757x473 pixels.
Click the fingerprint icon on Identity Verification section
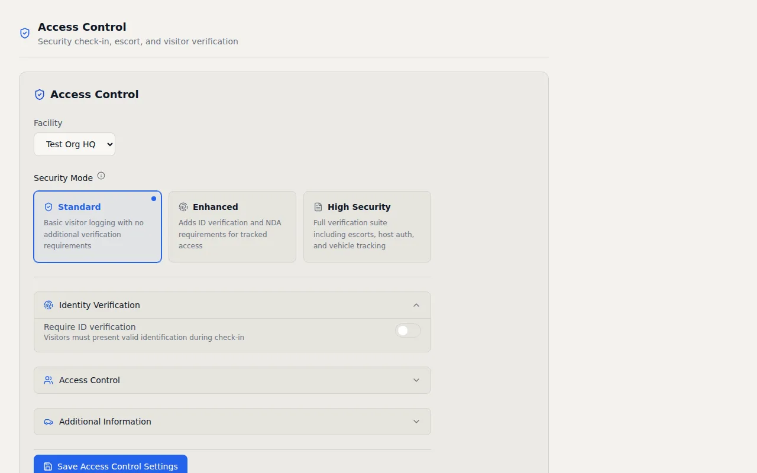(x=48, y=304)
